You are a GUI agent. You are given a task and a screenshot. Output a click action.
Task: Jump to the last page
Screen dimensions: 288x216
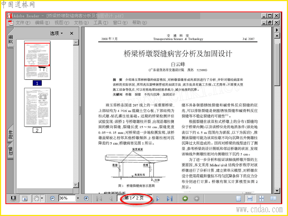170,199
